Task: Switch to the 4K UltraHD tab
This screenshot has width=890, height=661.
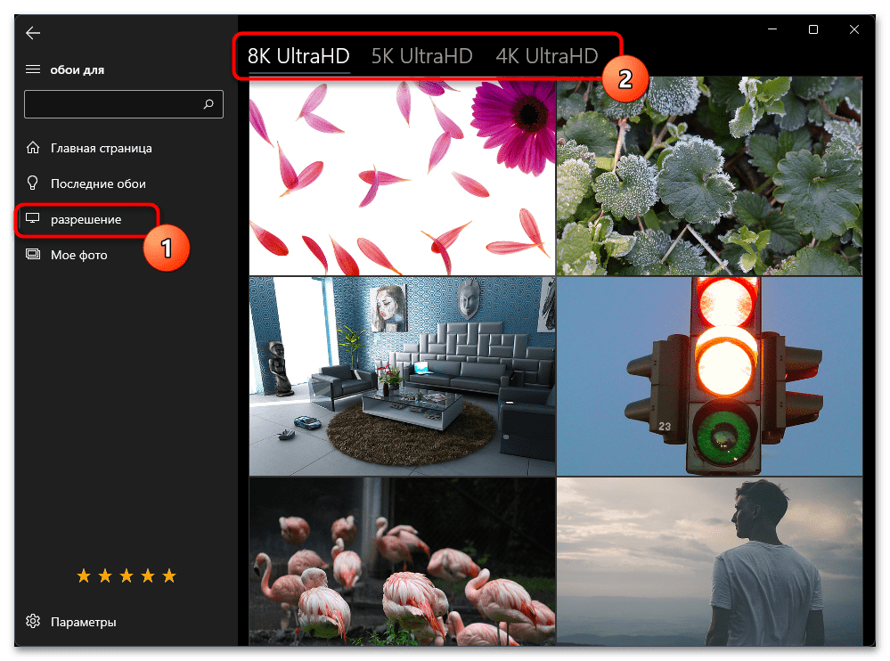Action: point(547,56)
